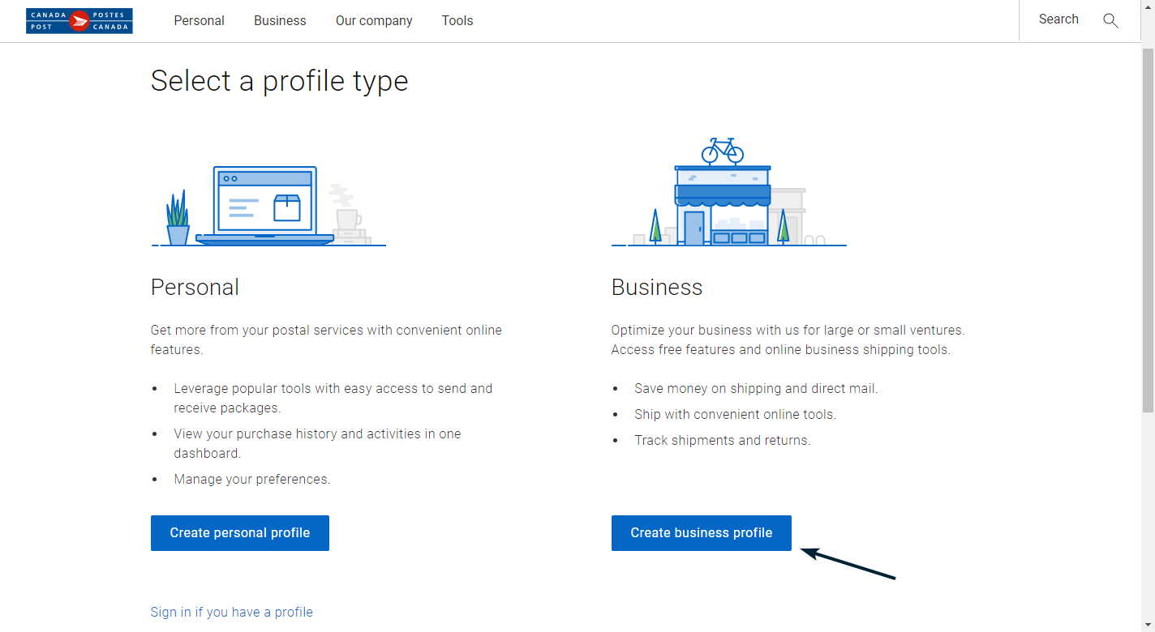Click Create business profile
1155x632 pixels.
pyautogui.click(x=701, y=532)
